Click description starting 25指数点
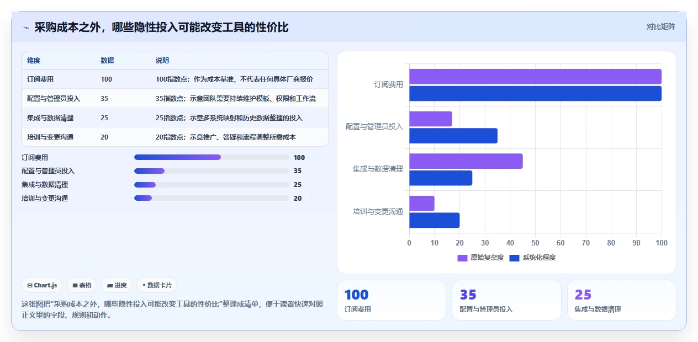 (229, 118)
